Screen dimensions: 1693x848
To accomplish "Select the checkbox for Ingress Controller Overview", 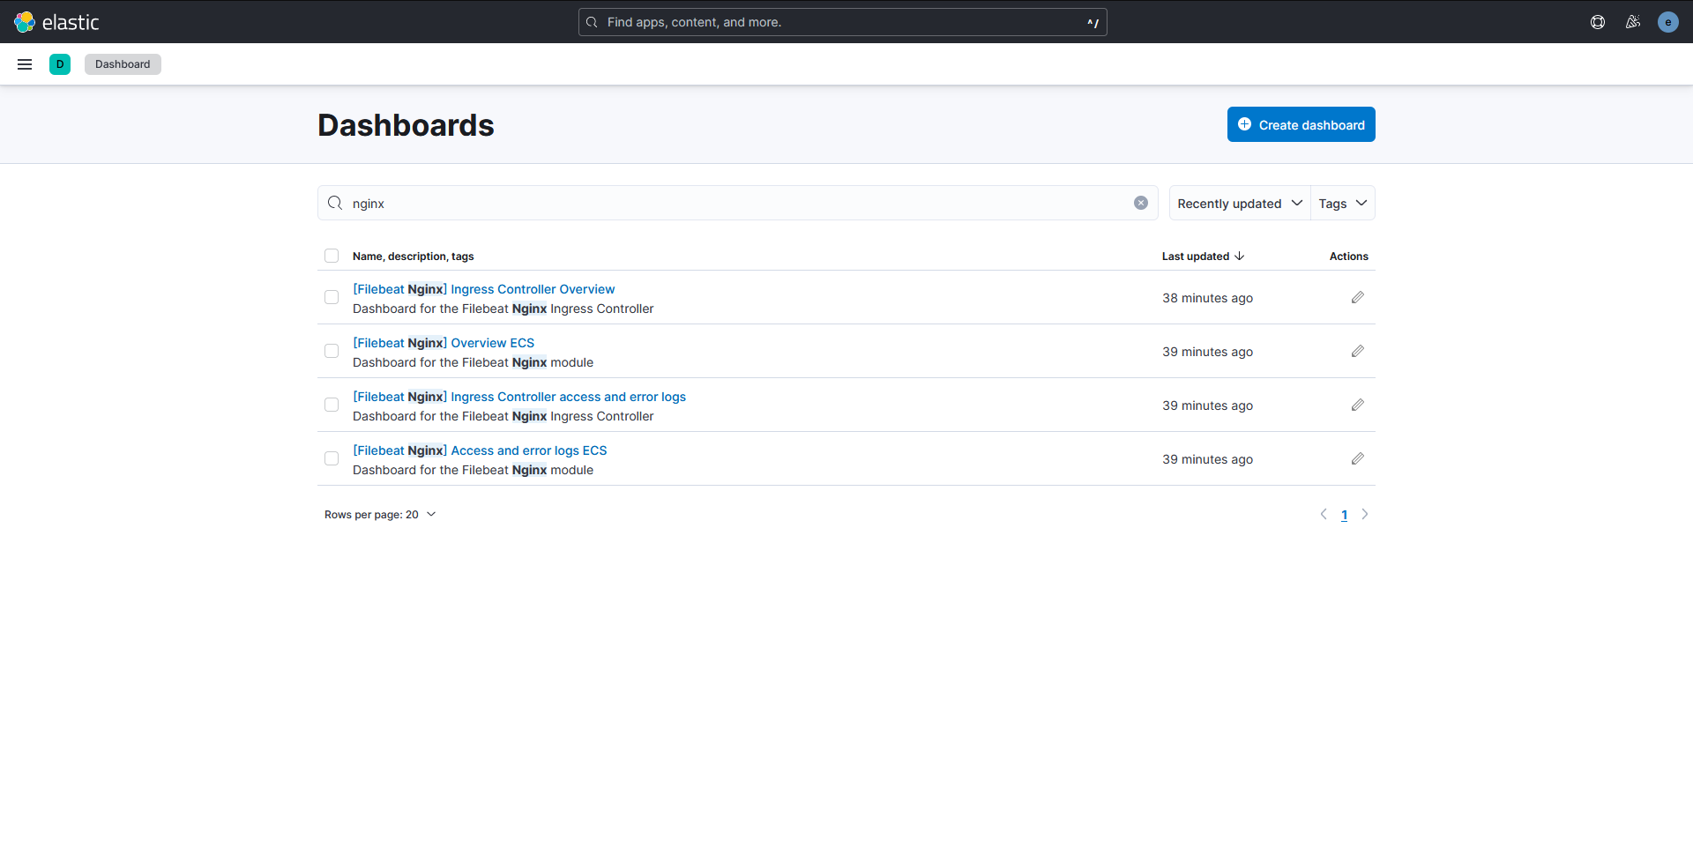I will point(332,297).
